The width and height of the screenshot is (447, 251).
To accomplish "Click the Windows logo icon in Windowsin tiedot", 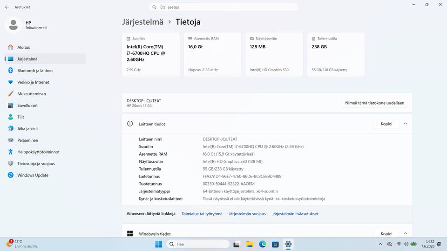I will 130,234.
